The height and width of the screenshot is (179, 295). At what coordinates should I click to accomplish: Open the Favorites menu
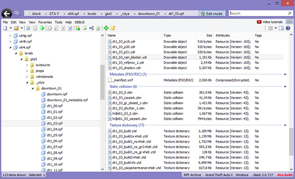pyautogui.click(x=45, y=22)
